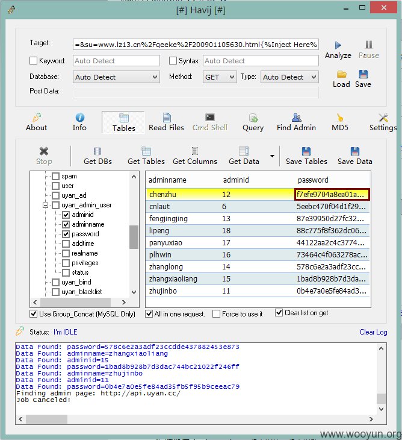Toggle Use Group_Concat (MySQL Only) checkbox
This screenshot has width=402, height=440.
coord(33,313)
